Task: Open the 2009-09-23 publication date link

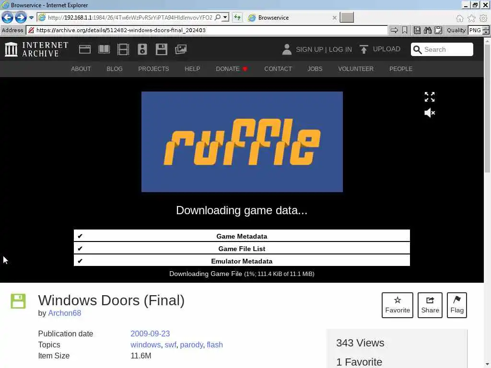Action: [x=150, y=333]
